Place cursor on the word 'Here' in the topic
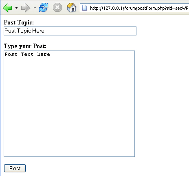 [x=38, y=31]
